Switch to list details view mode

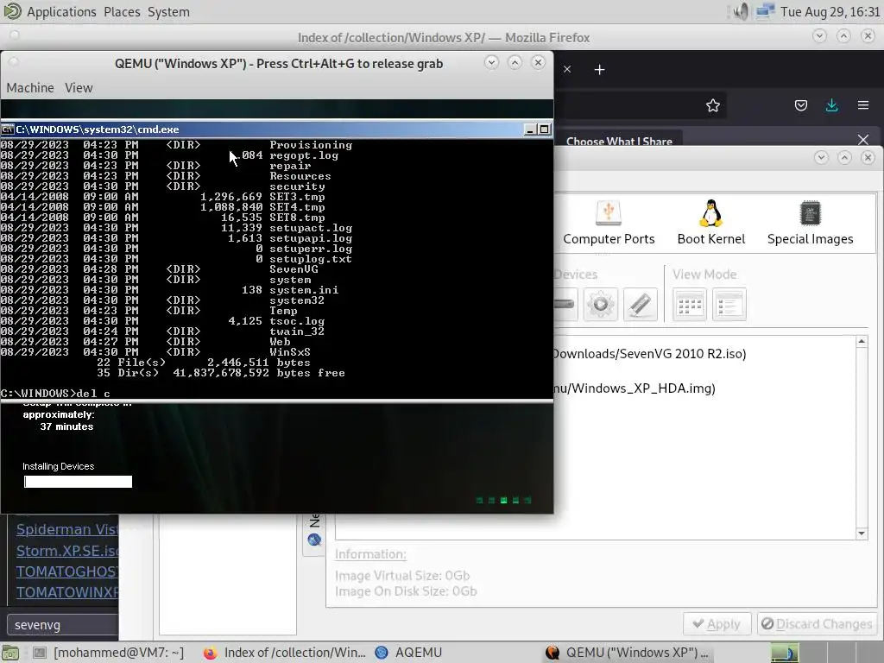tap(729, 305)
